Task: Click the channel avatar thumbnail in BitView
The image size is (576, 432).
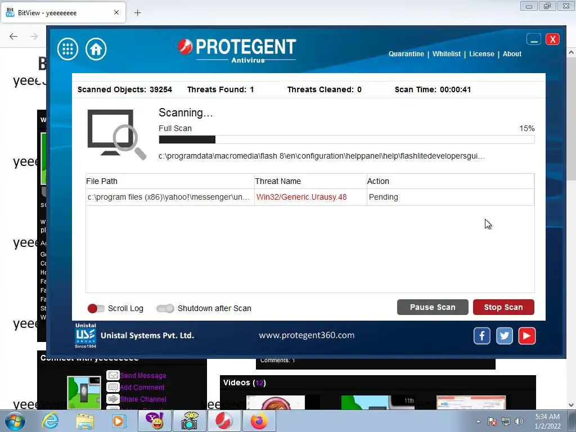Action: [84, 392]
